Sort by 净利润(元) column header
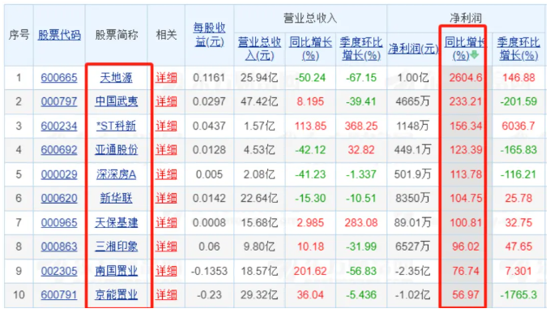 [x=413, y=49]
